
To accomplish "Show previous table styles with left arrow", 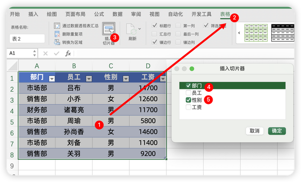I will tap(239, 33).
